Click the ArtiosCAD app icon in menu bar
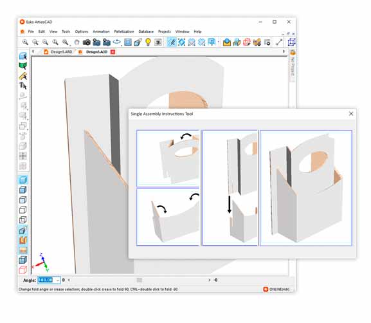 click(x=23, y=32)
